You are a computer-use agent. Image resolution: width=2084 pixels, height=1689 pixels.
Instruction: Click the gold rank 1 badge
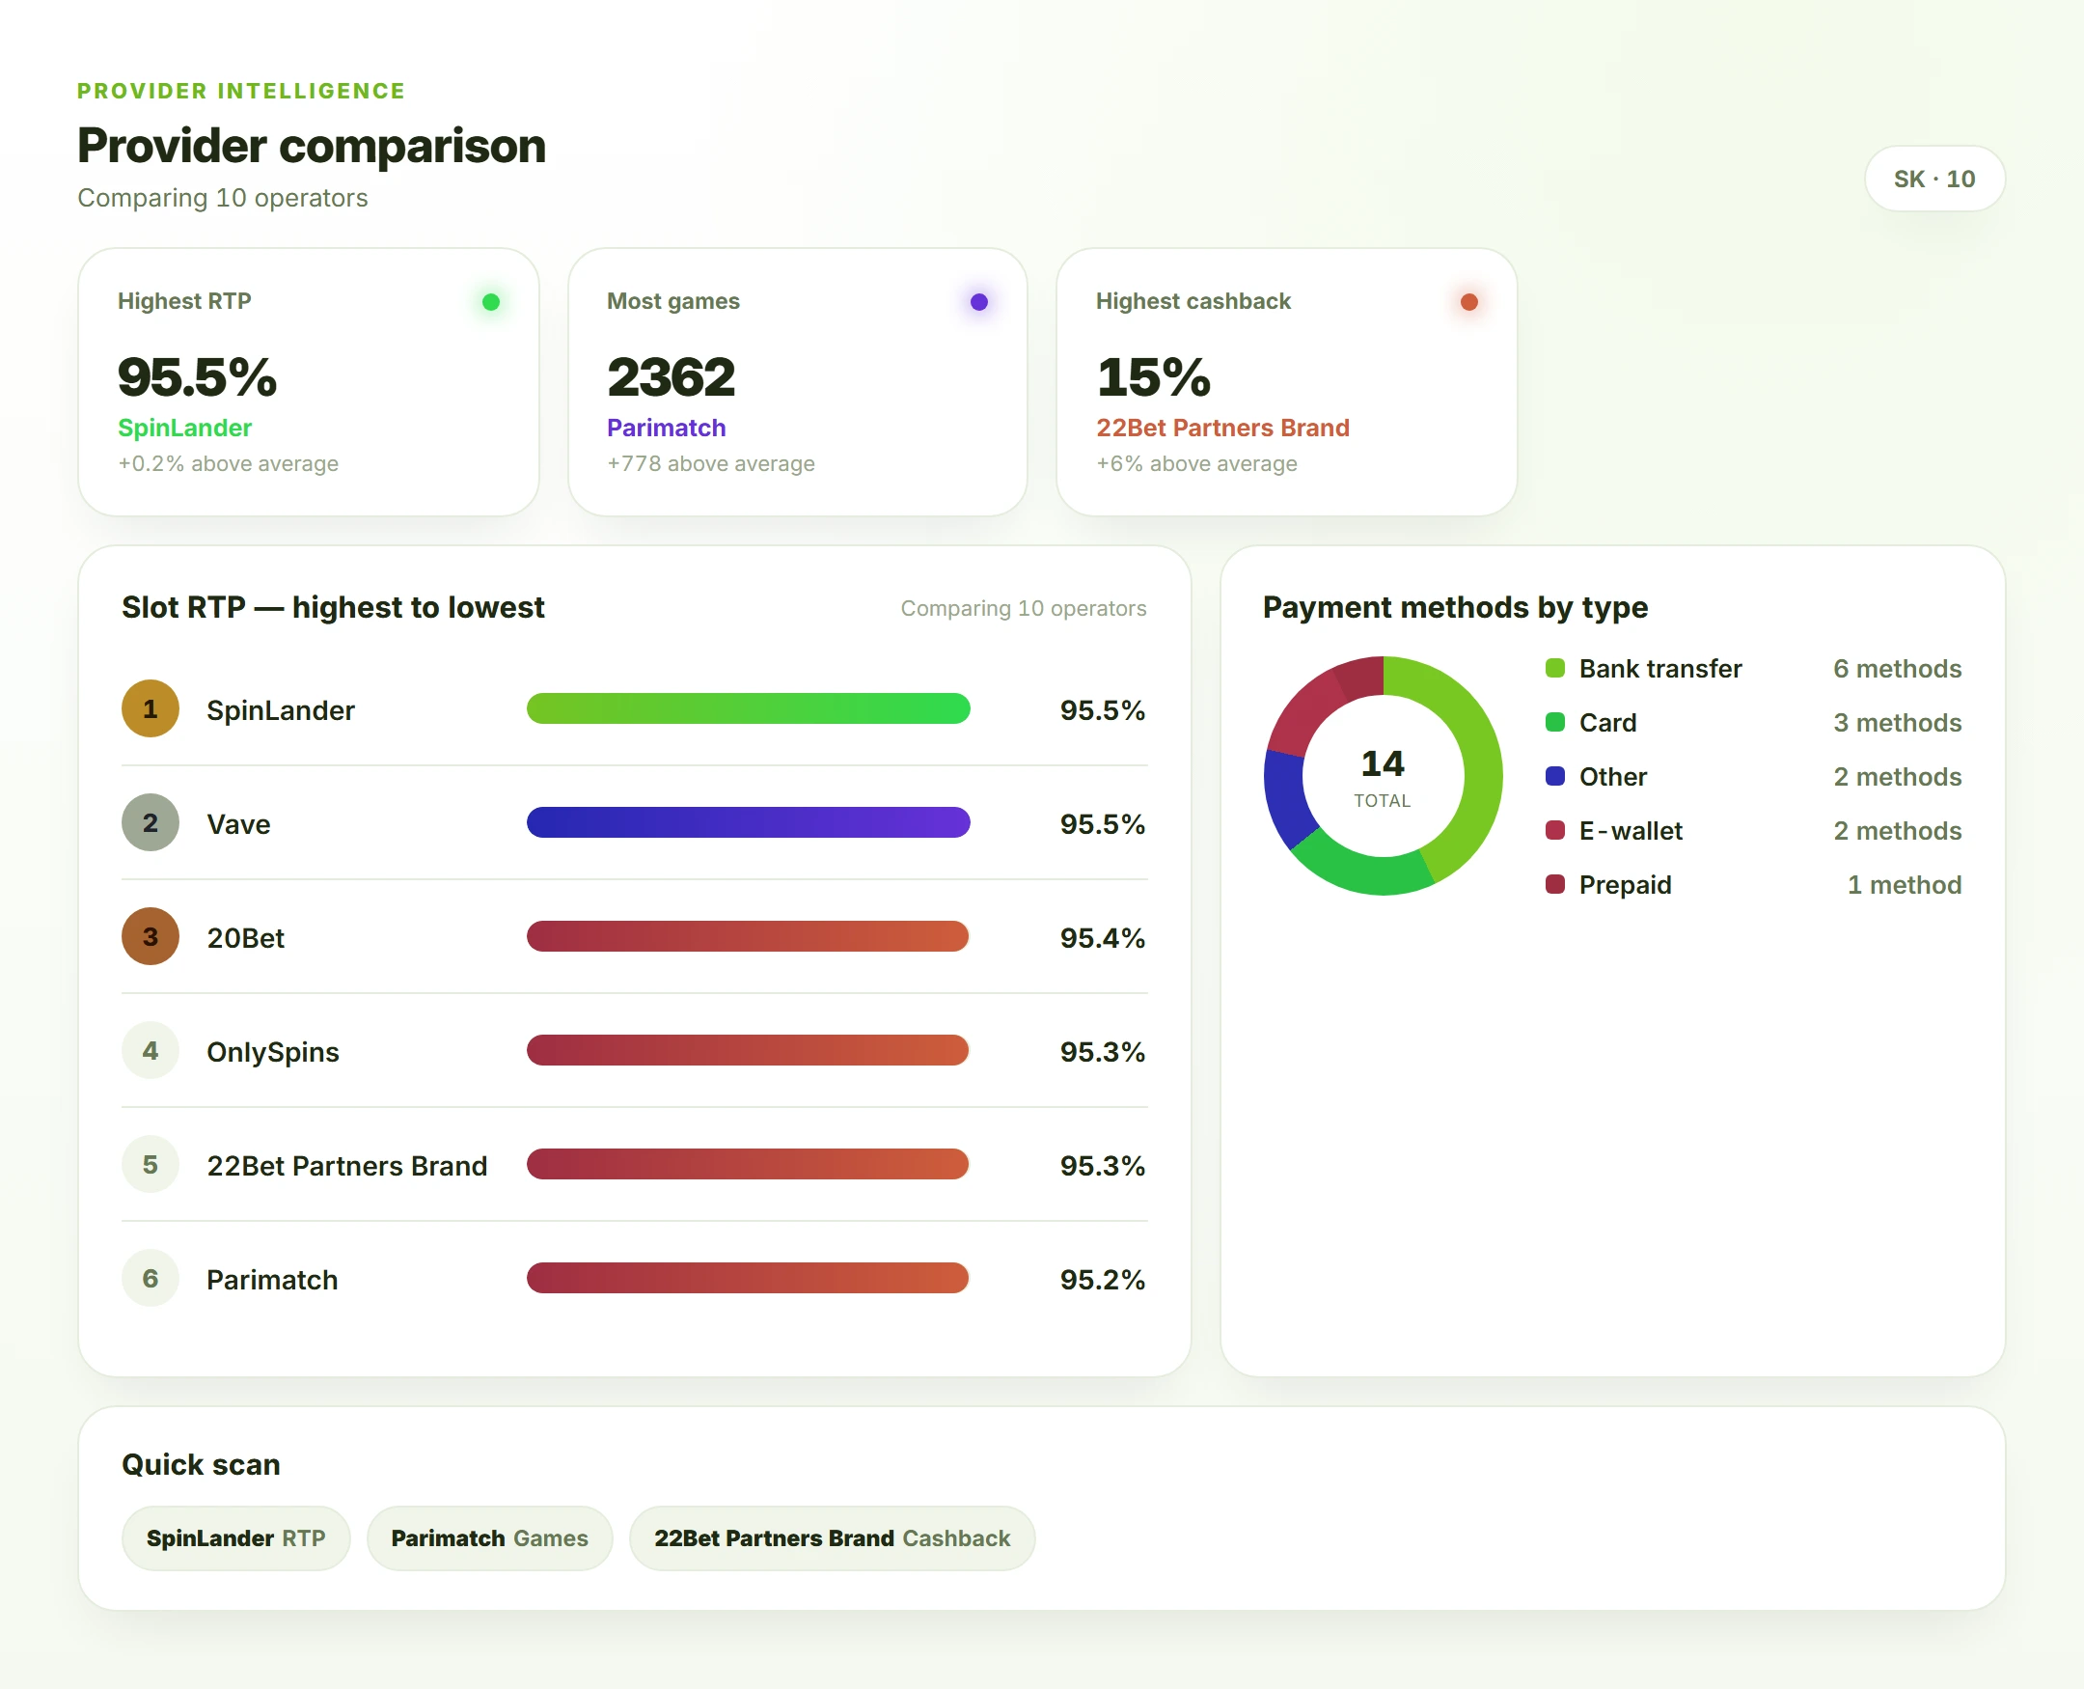click(x=151, y=709)
